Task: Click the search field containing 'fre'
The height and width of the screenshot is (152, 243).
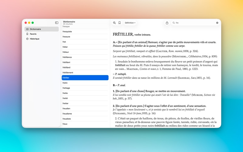Action: tap(195, 23)
